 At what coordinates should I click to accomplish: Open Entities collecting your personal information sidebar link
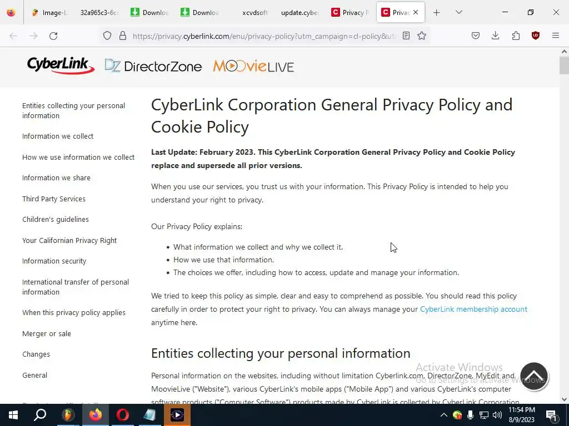(x=73, y=110)
